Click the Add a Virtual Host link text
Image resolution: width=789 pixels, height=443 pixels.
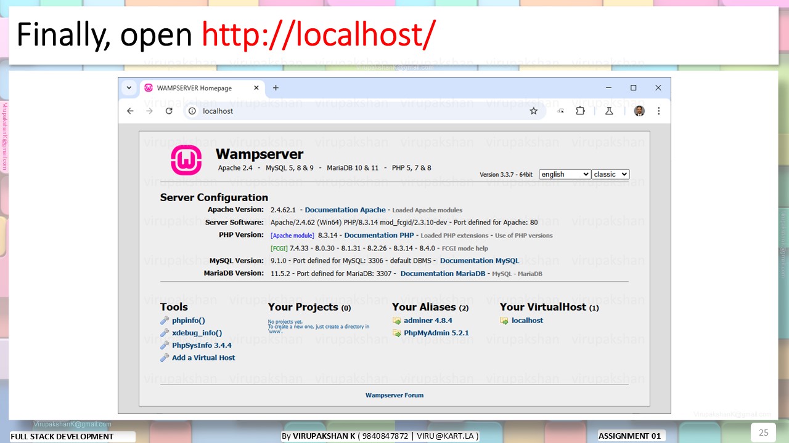tap(203, 357)
